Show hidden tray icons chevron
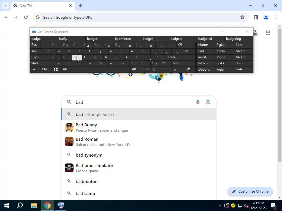This screenshot has height=211, width=282. click(220, 206)
